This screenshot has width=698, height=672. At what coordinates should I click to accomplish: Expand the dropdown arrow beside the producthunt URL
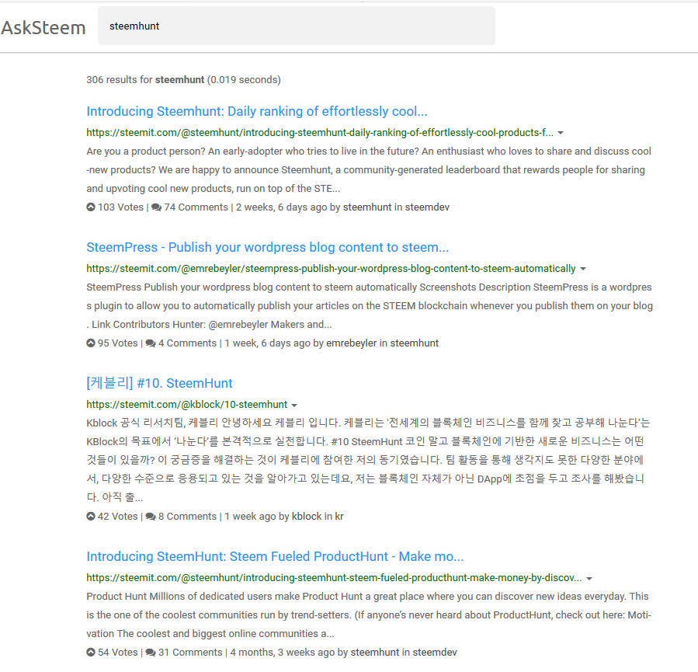click(x=589, y=579)
